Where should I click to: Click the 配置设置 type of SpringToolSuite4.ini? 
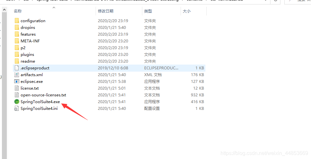tap(152, 108)
